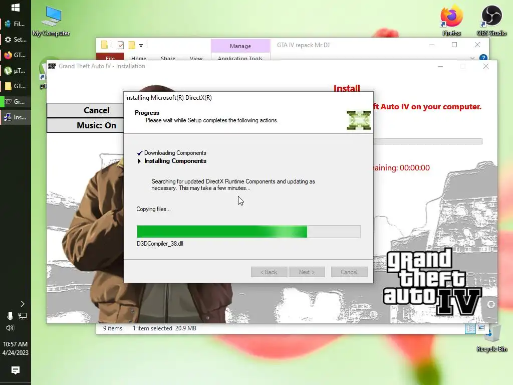Click the DirectX logo icon in dialog

tap(359, 120)
